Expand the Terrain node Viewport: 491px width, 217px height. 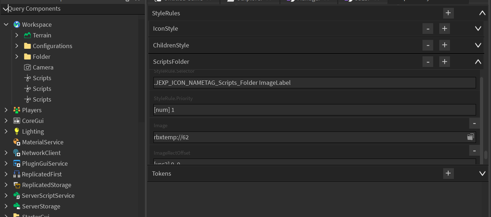tap(17, 35)
